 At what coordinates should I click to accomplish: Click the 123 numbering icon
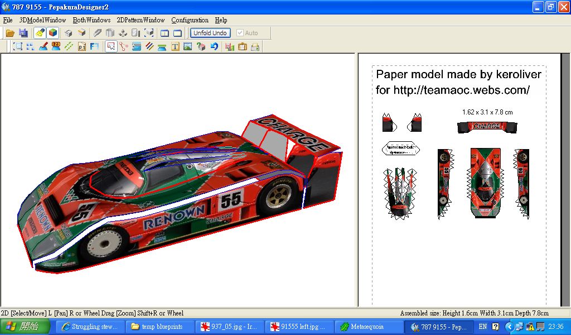(56, 47)
